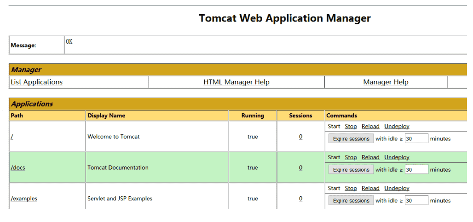The height and width of the screenshot is (222, 473).
Task: Click the disabled Start text for /docs
Action: pos(334,157)
